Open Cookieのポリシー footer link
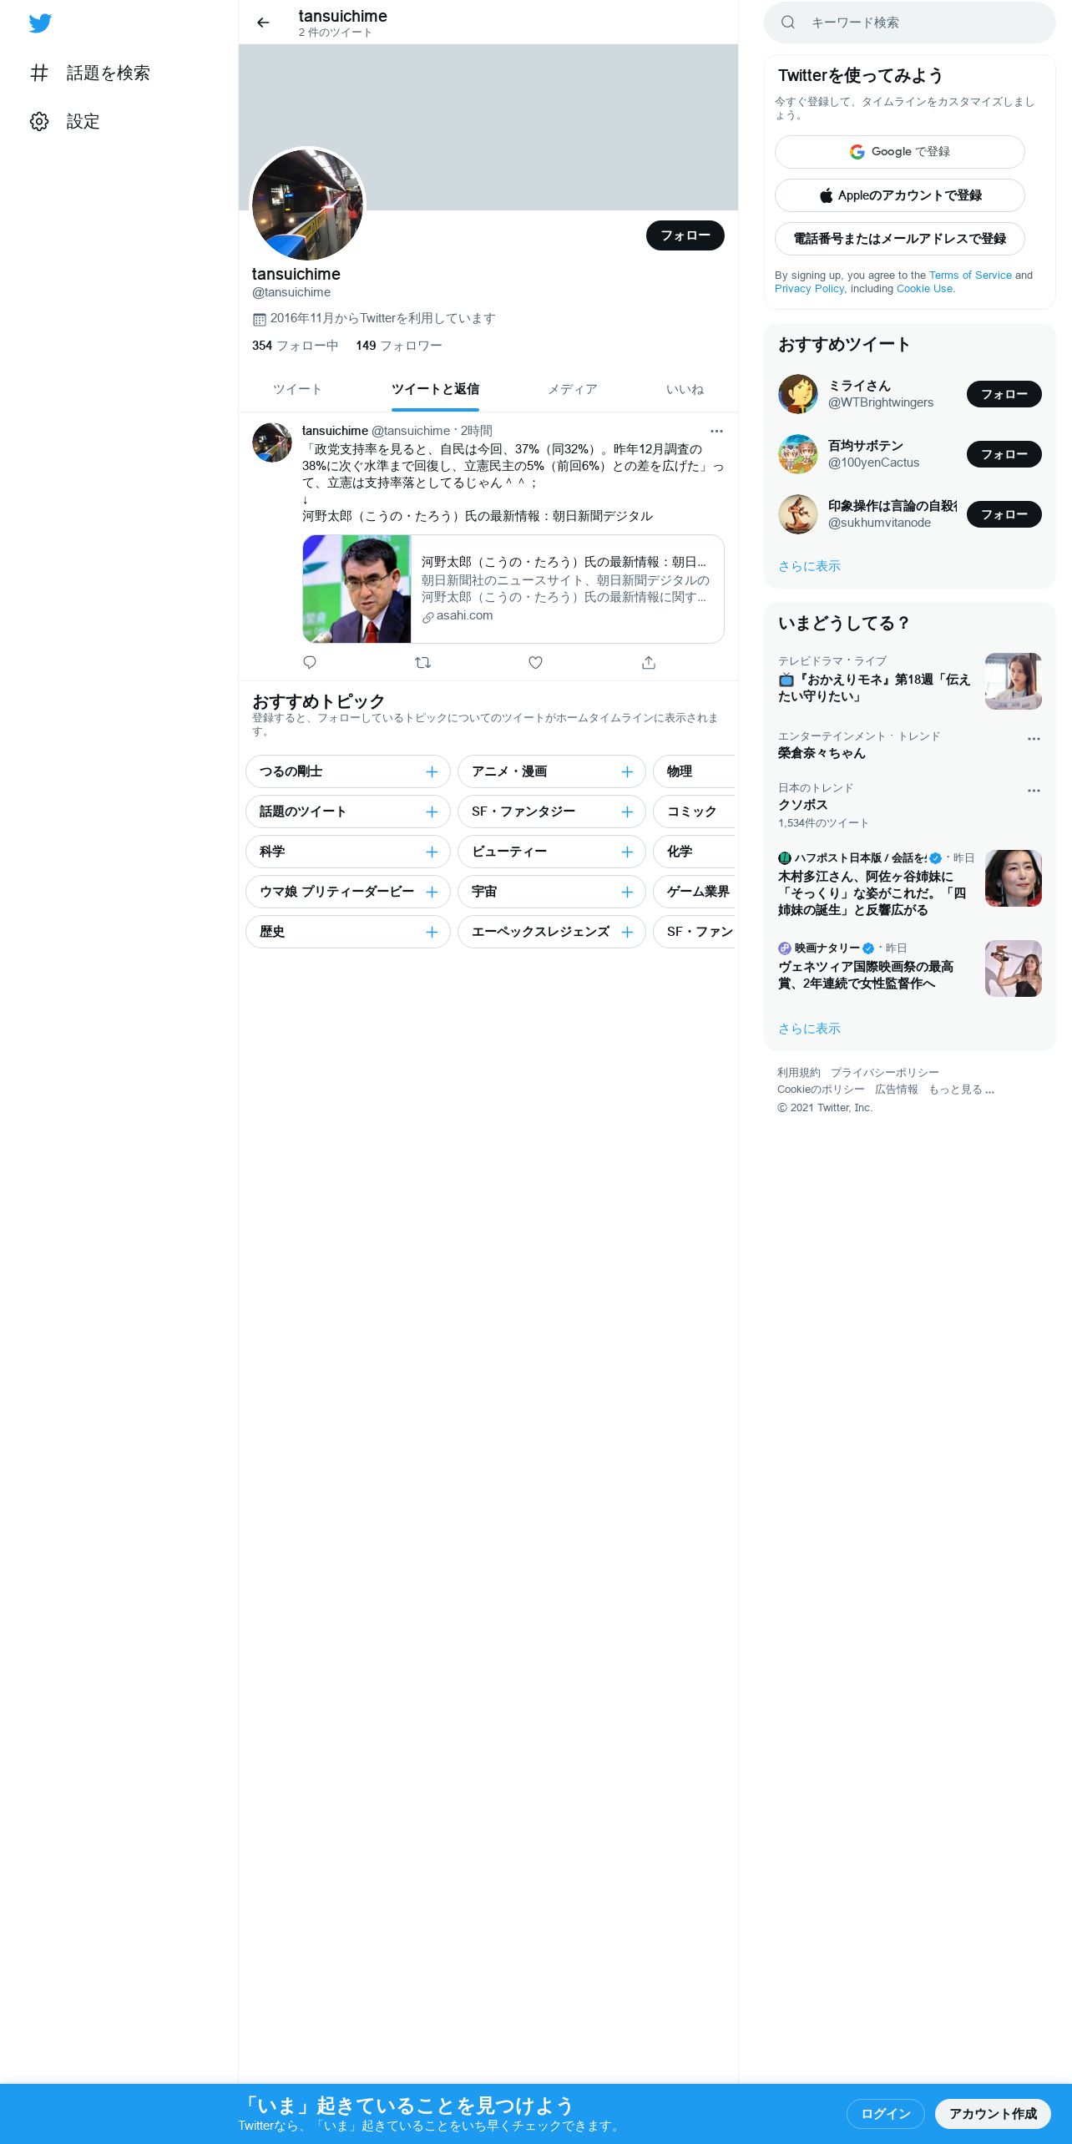The height and width of the screenshot is (2144, 1072). coord(821,1090)
